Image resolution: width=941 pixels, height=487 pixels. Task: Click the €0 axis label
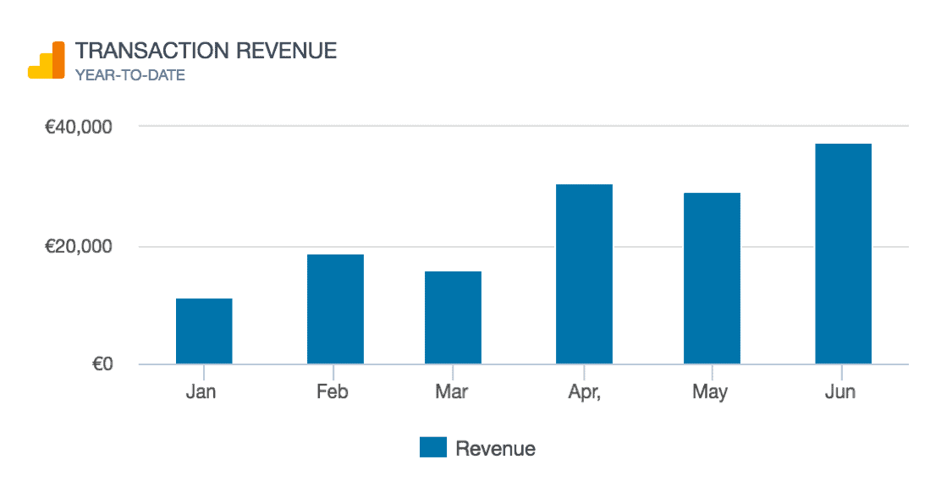pos(102,364)
